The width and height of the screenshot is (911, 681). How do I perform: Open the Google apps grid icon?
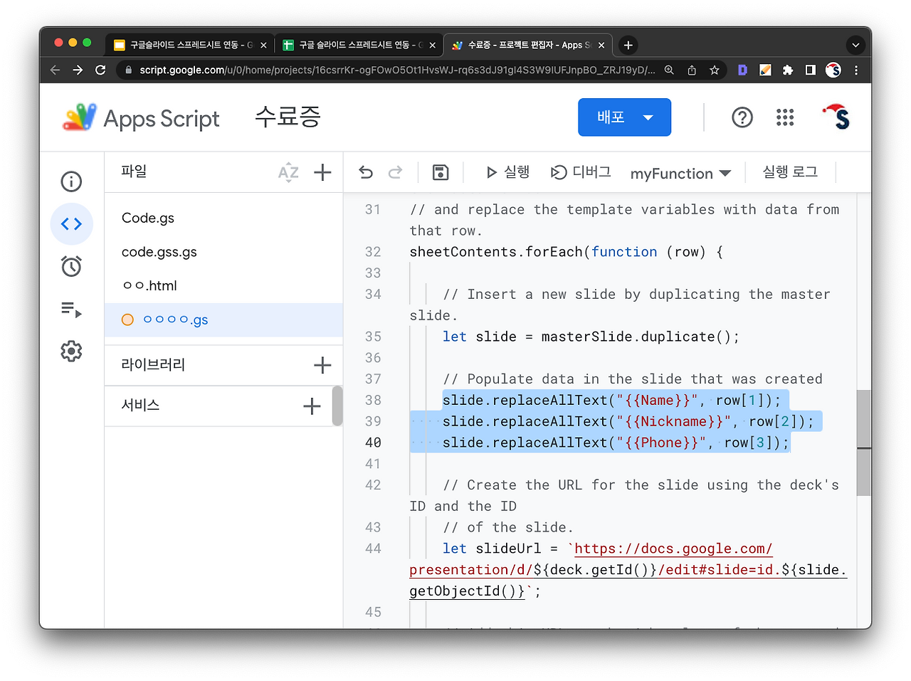[x=785, y=117]
